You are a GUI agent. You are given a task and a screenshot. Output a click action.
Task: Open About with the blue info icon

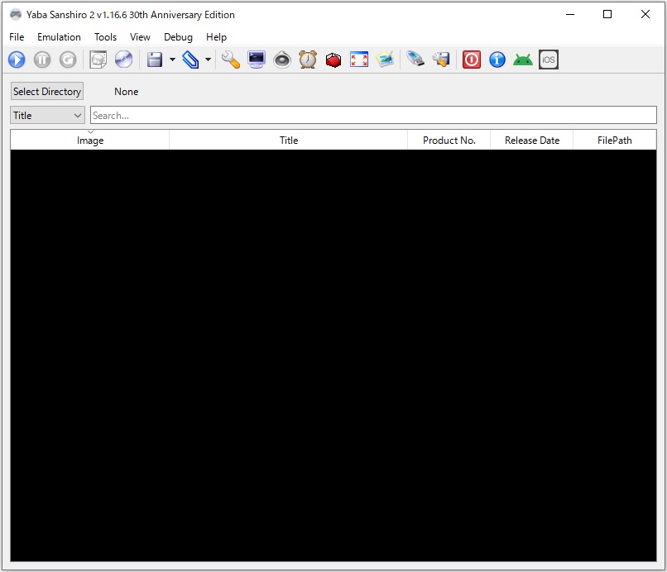497,60
